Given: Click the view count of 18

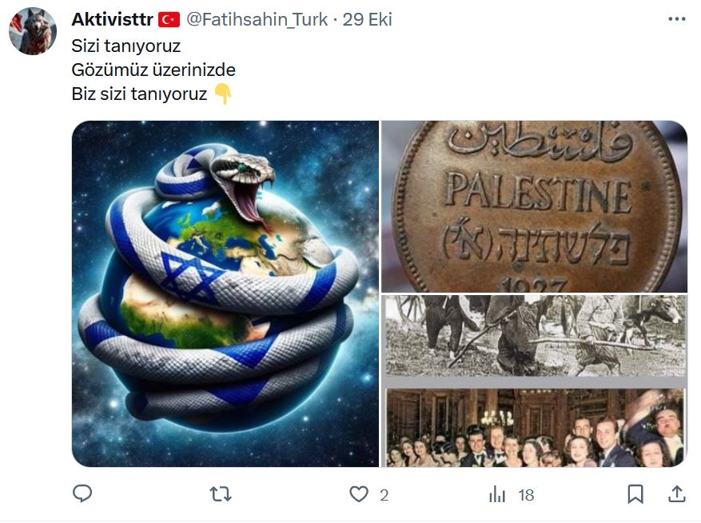Looking at the screenshot, I should click(x=526, y=495).
